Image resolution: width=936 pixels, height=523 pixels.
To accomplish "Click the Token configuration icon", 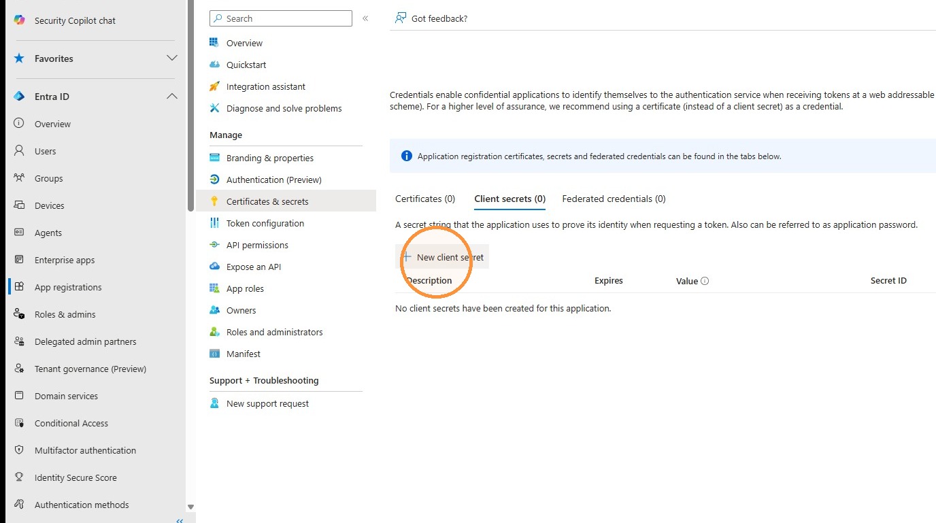I will coord(215,223).
